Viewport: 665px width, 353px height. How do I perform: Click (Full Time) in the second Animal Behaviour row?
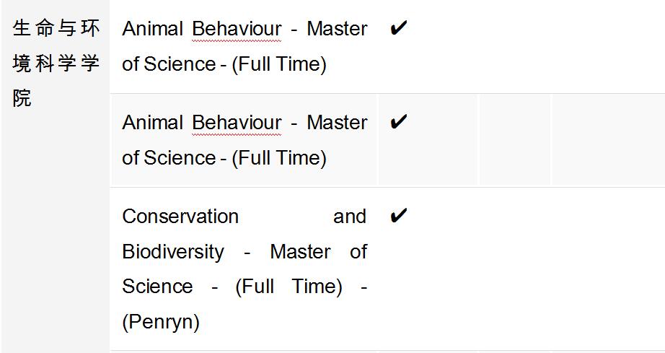(x=279, y=157)
